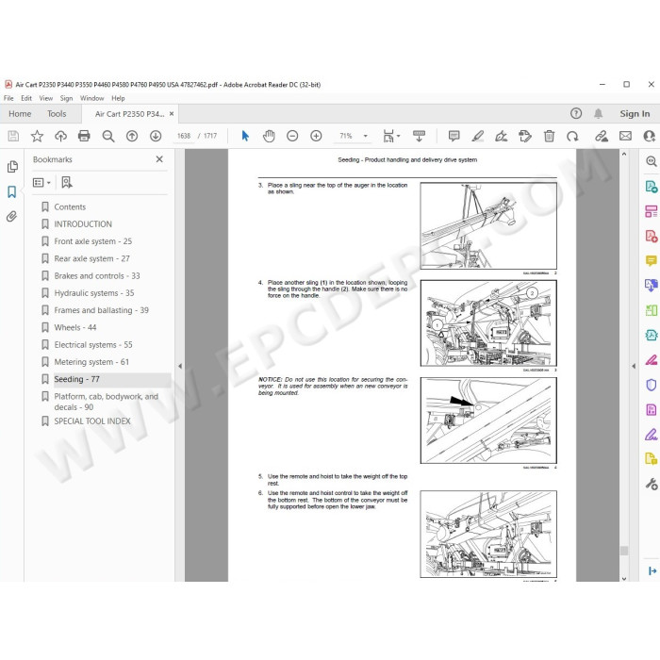Open the Contents bookmark

tap(70, 206)
